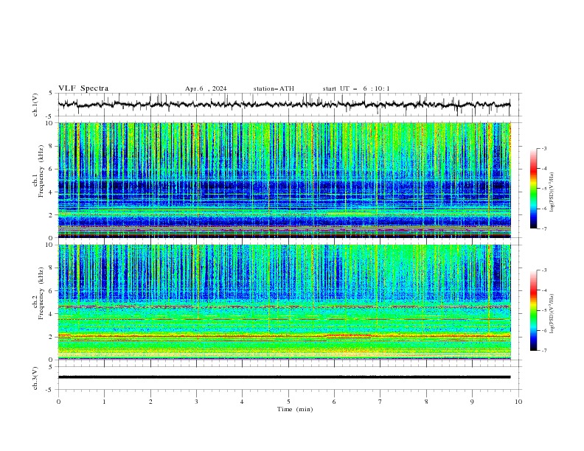The width and height of the screenshot is (584, 451).
Task: Click the ch.2 "Frequency (kHz)" axis label
Action: (x=41, y=293)
